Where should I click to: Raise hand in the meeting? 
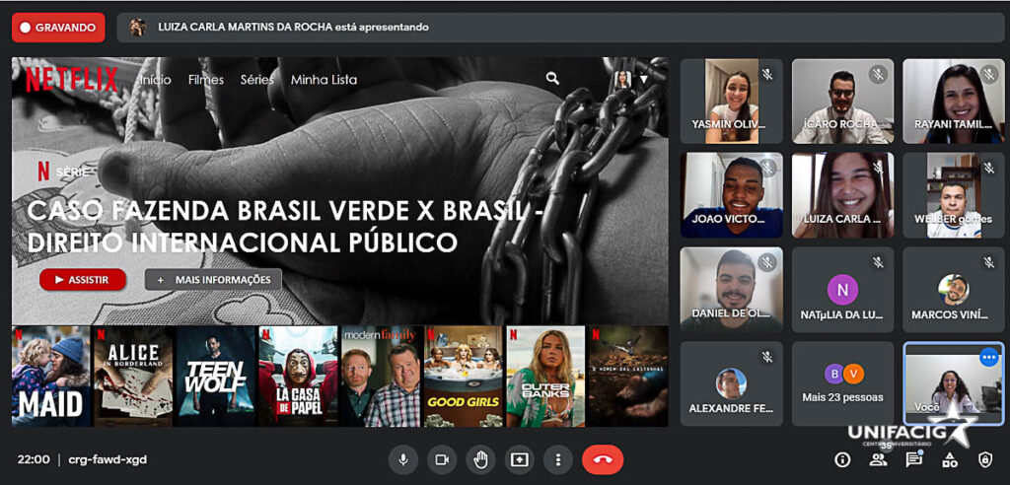(480, 459)
